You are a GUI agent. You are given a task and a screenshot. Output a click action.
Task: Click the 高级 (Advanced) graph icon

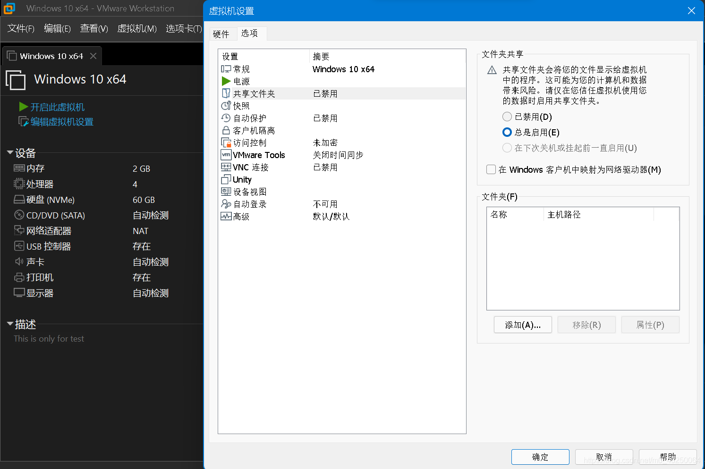click(x=226, y=216)
